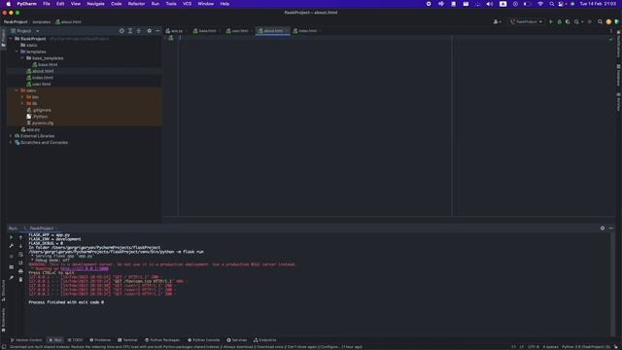Click the orange avatar icon in top toolbar

pyautogui.click(x=608, y=21)
